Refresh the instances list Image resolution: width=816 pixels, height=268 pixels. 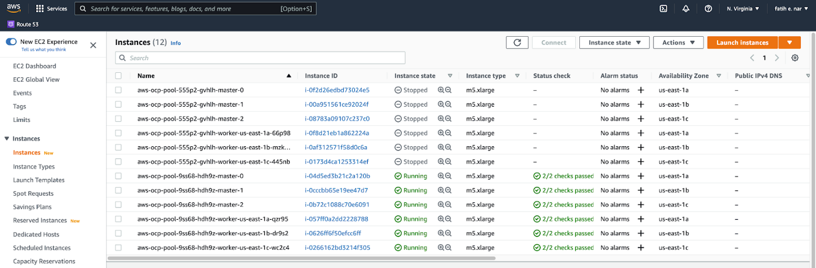tap(517, 43)
